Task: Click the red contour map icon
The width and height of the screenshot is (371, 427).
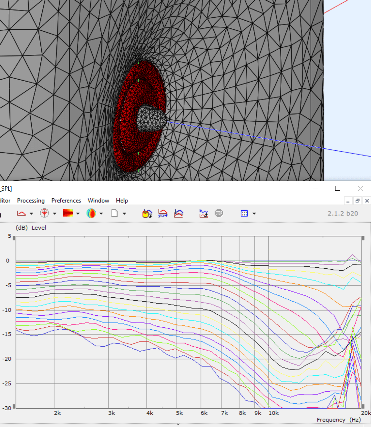Action: point(68,213)
